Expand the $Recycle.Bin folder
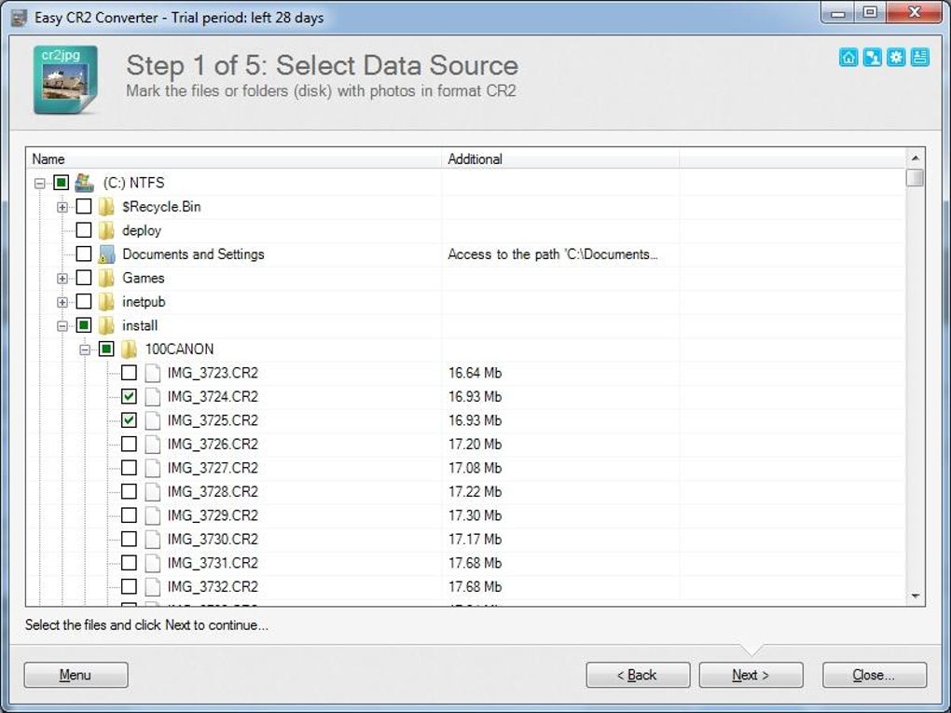Image resolution: width=951 pixels, height=713 pixels. point(62,207)
